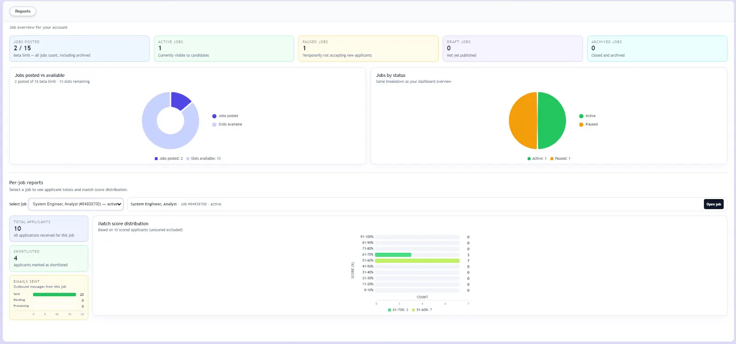Click the 'Jobs posted vs available' heading
This screenshot has height=344, width=736.
pos(40,75)
